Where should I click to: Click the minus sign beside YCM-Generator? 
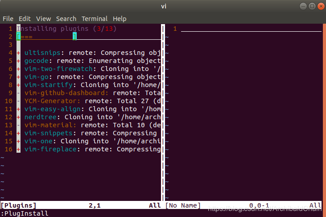point(18,101)
